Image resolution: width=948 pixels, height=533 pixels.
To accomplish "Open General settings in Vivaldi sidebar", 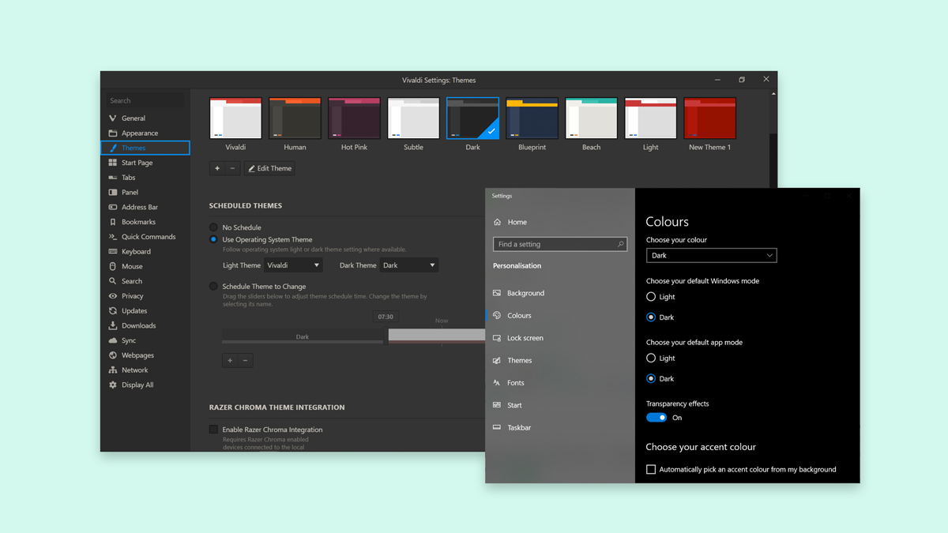I will 145,118.
